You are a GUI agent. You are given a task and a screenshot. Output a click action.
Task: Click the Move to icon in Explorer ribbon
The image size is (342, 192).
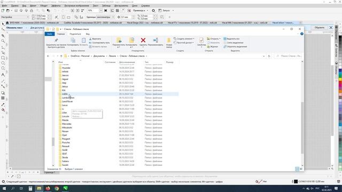(x=119, y=40)
